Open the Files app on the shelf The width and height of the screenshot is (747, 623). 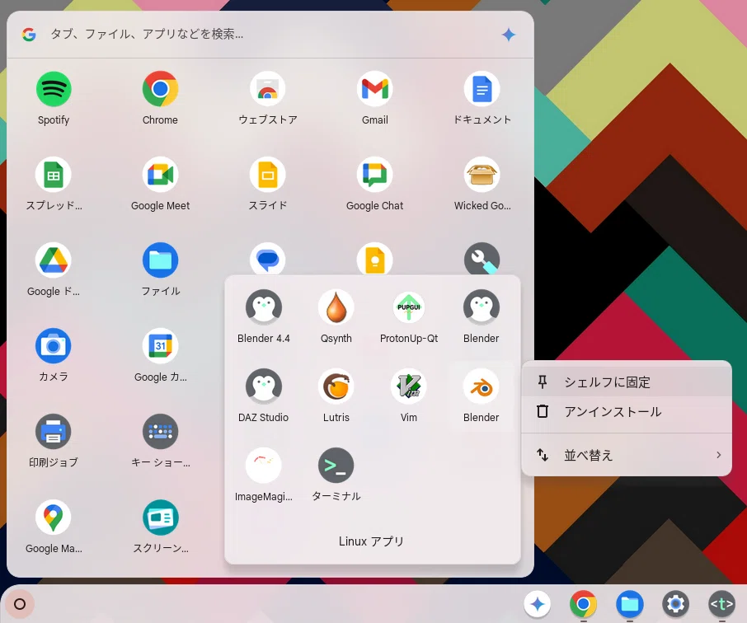coord(629,604)
